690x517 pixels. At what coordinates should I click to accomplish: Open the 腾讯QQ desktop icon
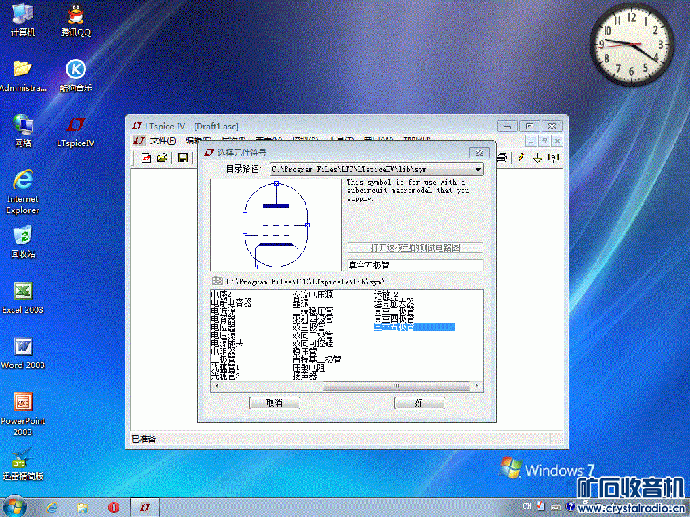pyautogui.click(x=76, y=20)
